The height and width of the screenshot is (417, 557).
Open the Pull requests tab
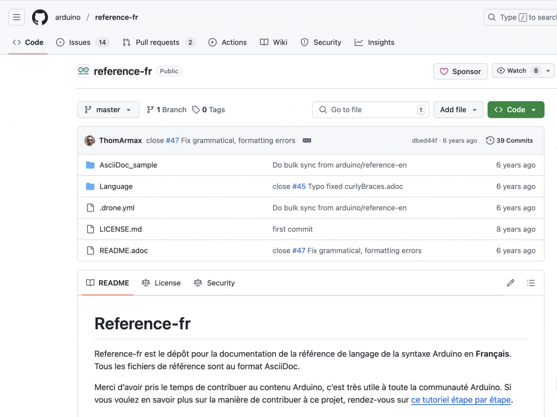coord(159,42)
